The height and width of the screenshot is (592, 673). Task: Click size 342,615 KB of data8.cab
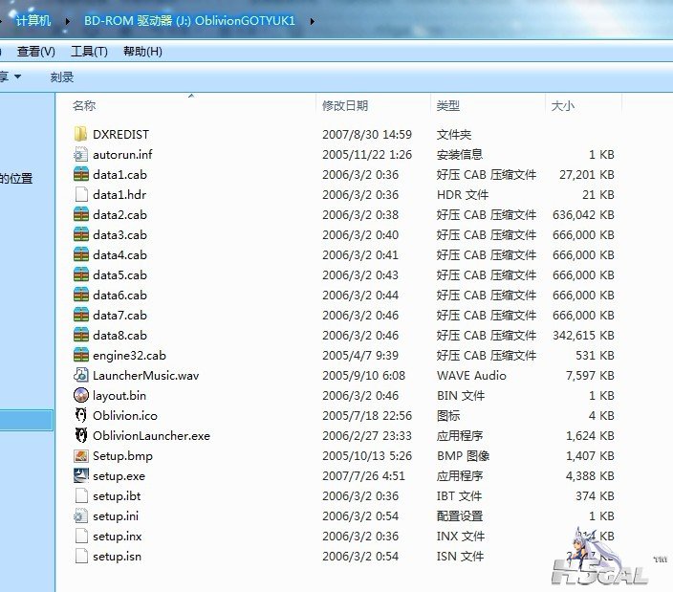point(583,336)
